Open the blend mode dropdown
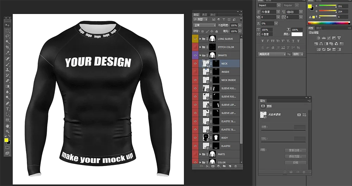This screenshot has width=352, height=186. pos(205,25)
